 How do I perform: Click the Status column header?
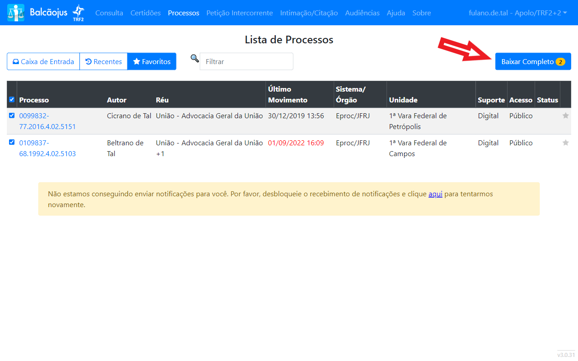click(548, 100)
